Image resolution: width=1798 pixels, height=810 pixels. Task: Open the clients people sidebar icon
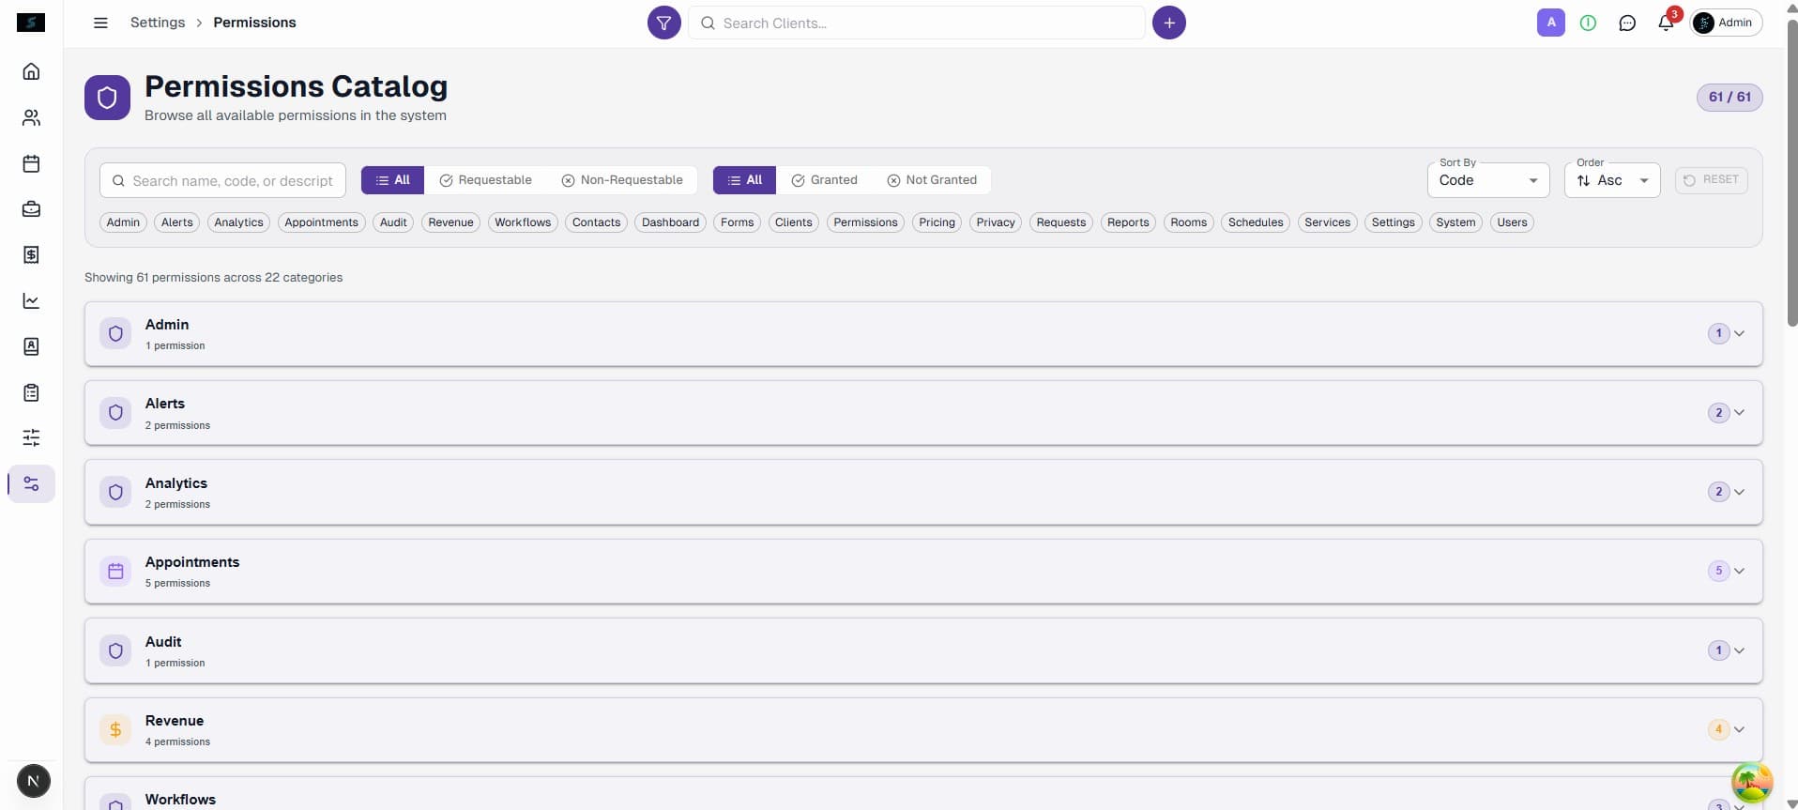point(31,117)
